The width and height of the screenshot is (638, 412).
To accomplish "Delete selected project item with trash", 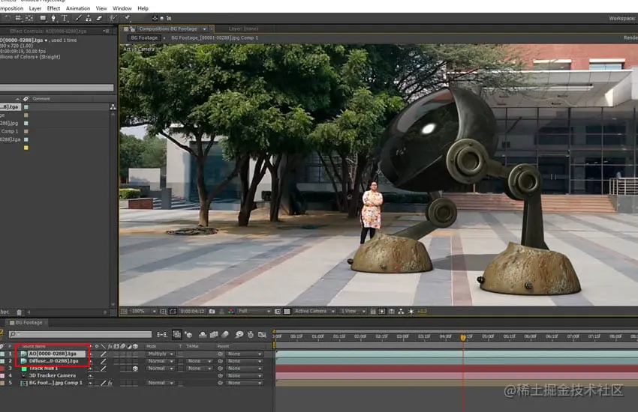I will tap(19, 312).
